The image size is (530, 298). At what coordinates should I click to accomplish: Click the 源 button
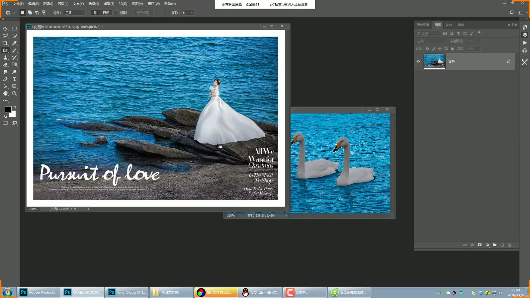click(95, 13)
